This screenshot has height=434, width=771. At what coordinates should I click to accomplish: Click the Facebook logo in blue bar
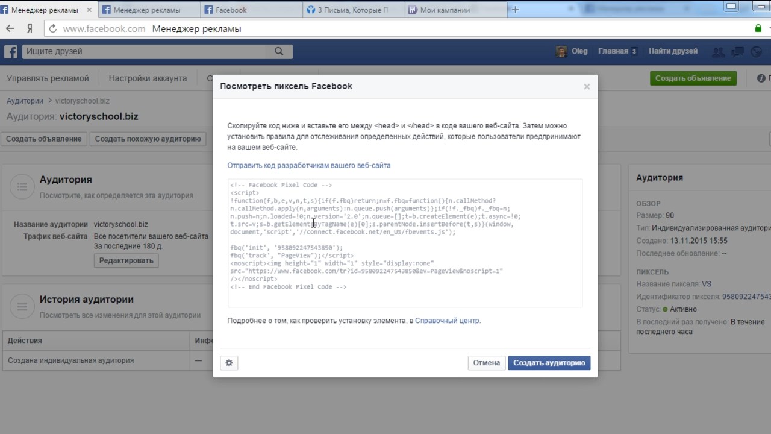click(x=11, y=52)
